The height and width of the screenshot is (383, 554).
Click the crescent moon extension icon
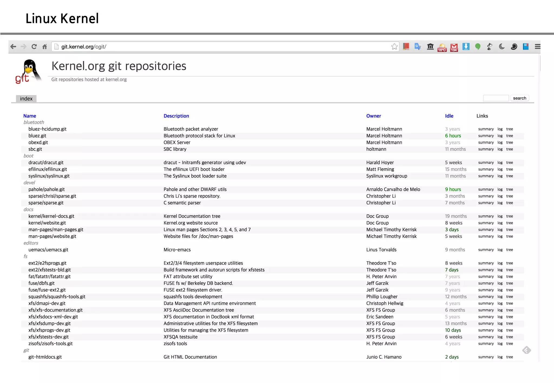[x=502, y=46]
